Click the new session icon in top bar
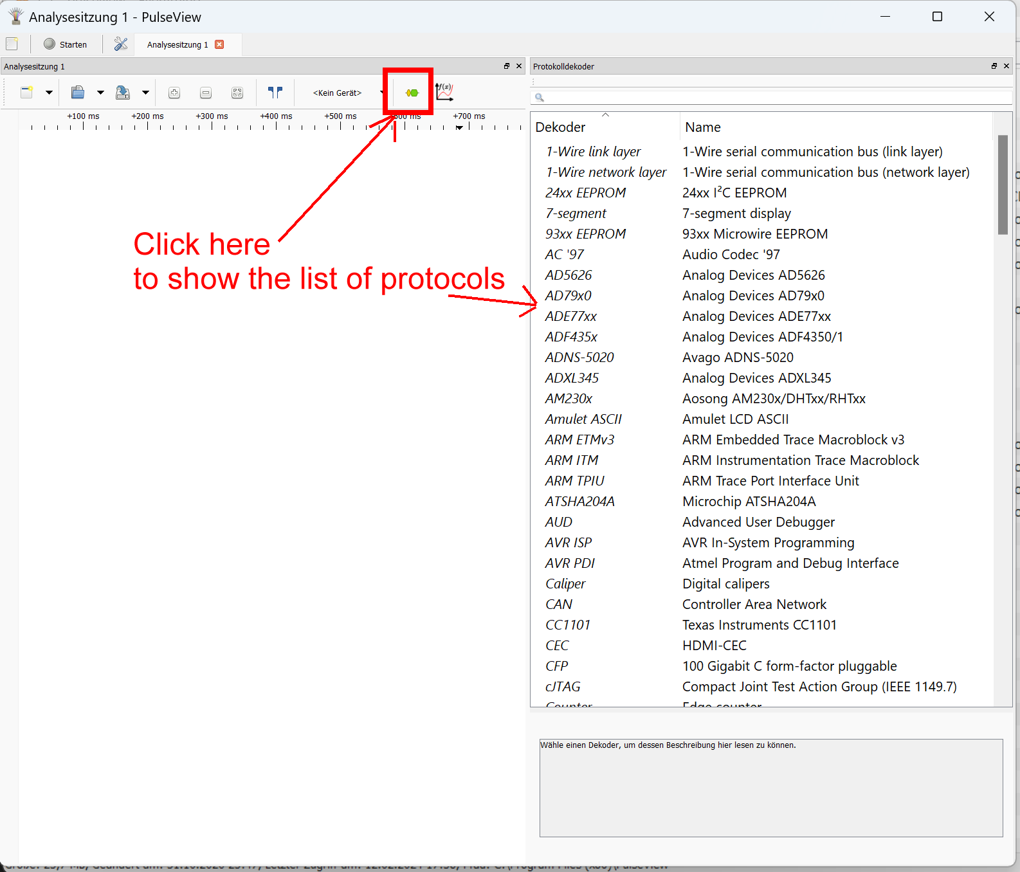 click(12, 44)
